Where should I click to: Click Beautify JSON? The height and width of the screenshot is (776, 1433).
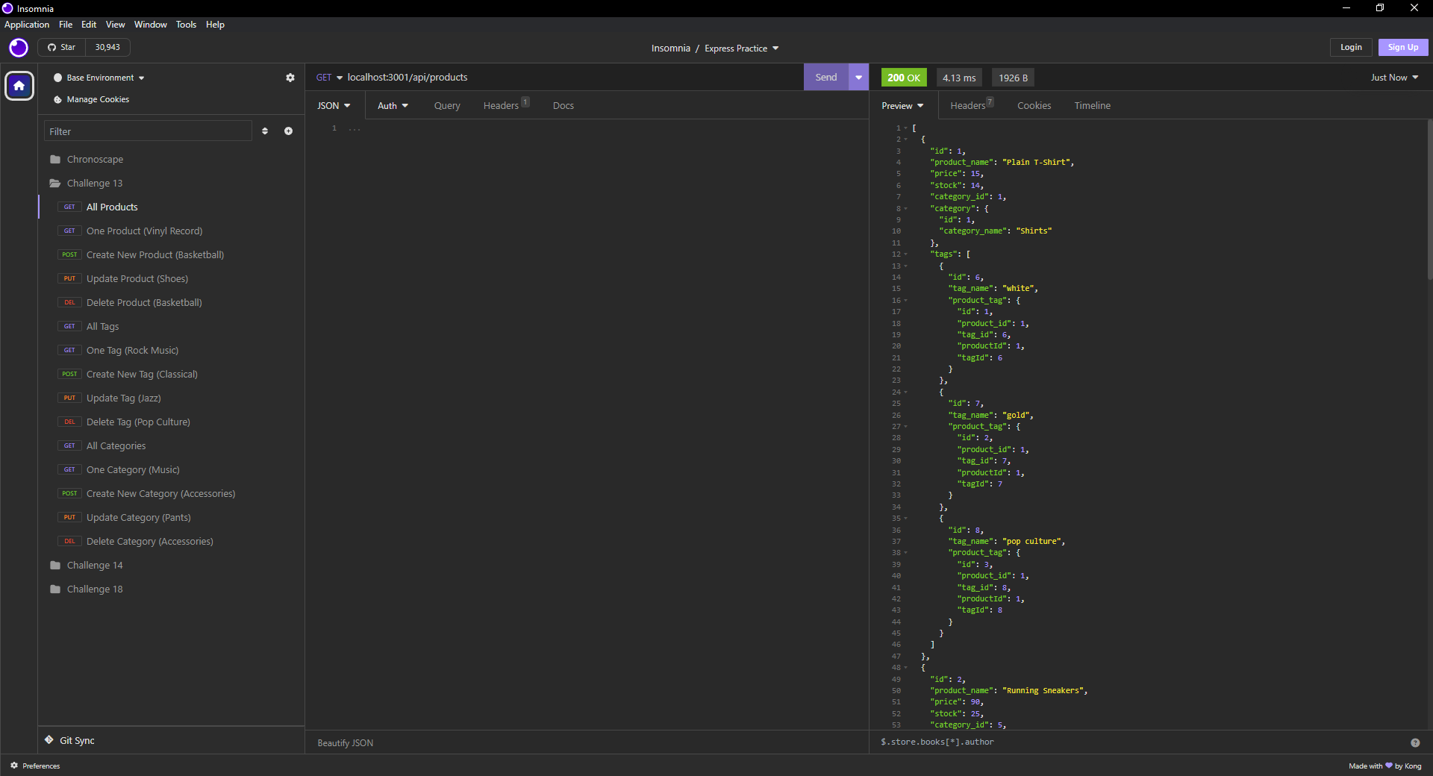click(x=346, y=742)
